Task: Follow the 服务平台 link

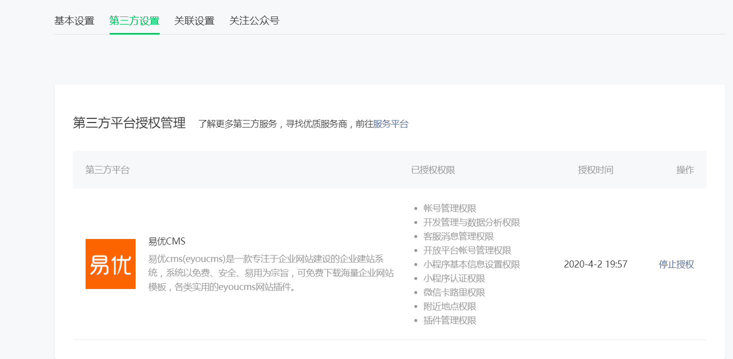Action: click(x=391, y=124)
